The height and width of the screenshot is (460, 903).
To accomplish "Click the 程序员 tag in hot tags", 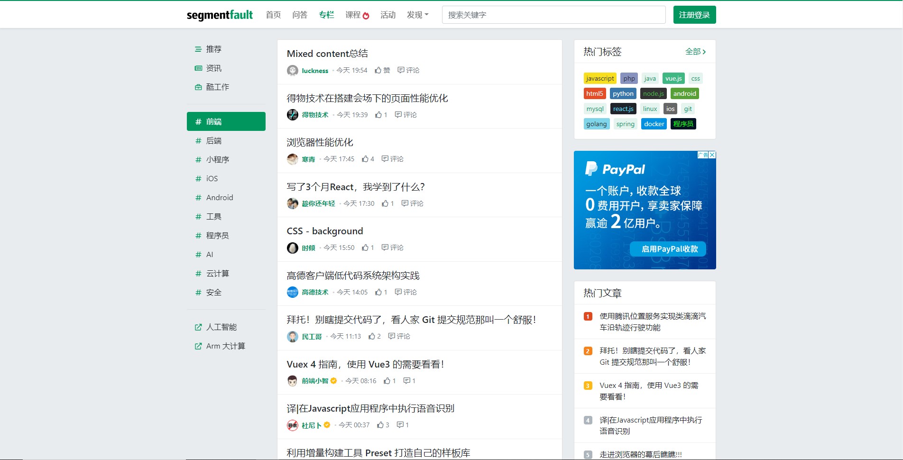I will tap(683, 124).
